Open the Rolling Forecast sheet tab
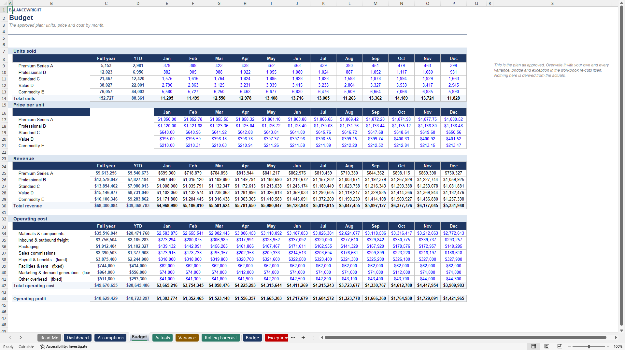The height and width of the screenshot is (350, 625). (221, 338)
